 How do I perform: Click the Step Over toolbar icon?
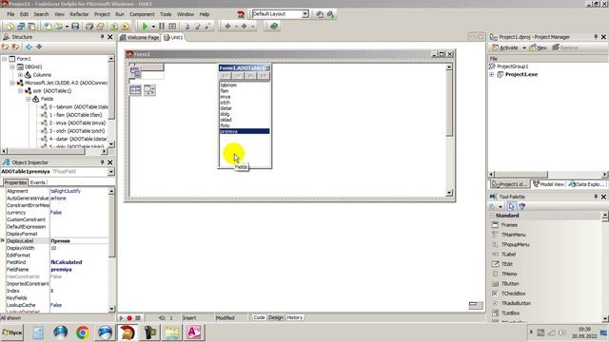pos(197,27)
